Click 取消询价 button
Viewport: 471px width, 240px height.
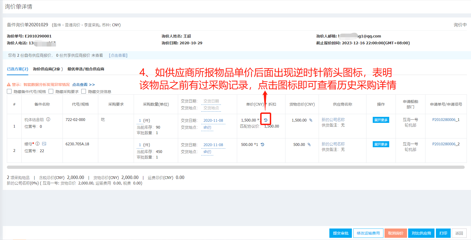click(396, 233)
